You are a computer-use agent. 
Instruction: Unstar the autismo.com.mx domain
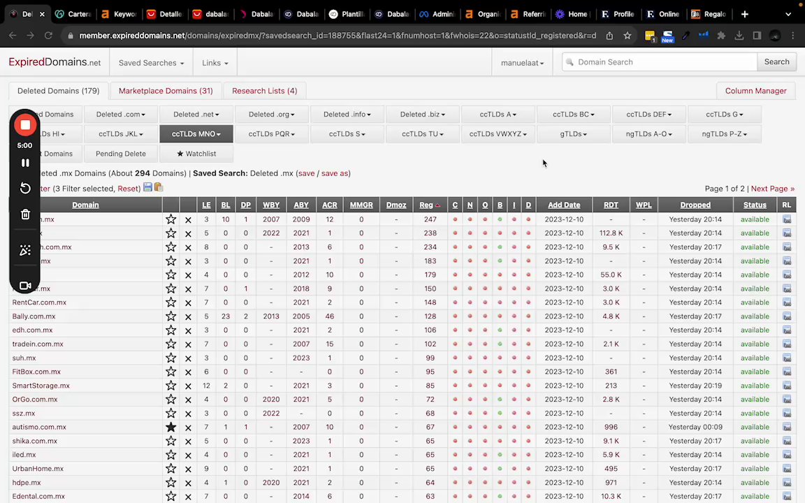click(x=171, y=427)
